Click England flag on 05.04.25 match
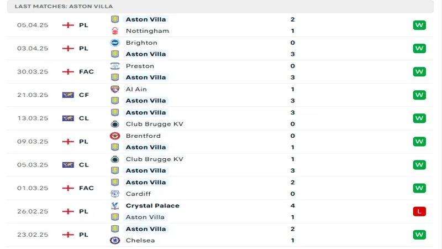This screenshot has width=442, height=249. tap(68, 25)
